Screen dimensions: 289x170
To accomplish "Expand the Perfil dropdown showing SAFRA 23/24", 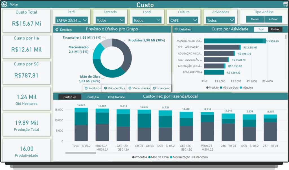I will click(72, 20).
